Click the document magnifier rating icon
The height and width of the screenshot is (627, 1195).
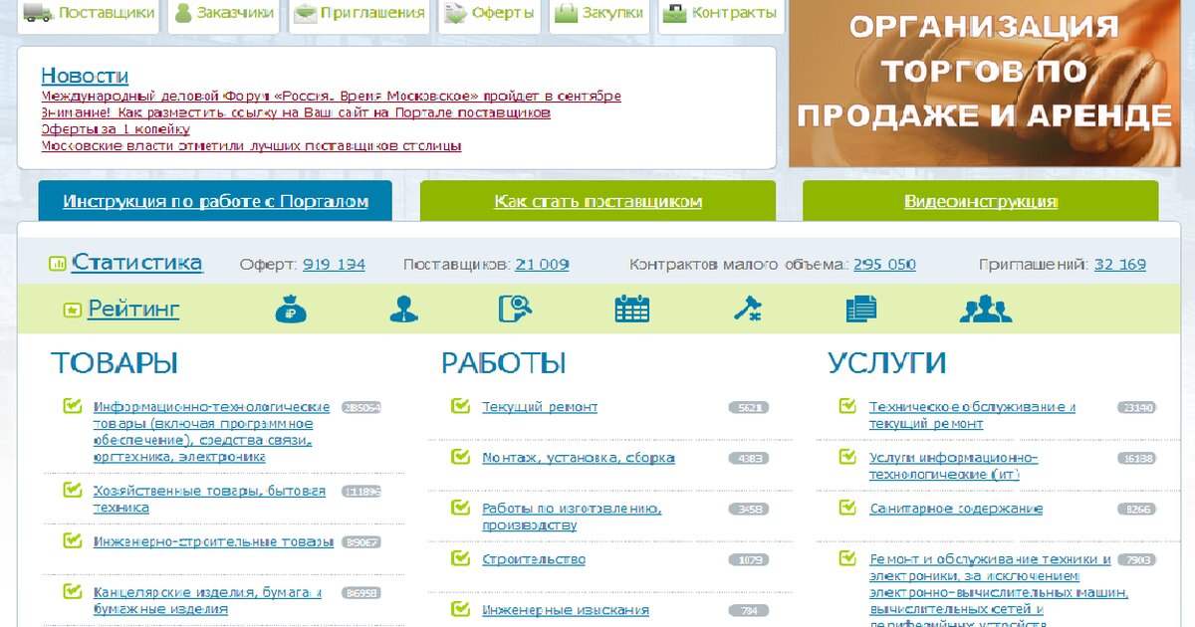point(516,310)
